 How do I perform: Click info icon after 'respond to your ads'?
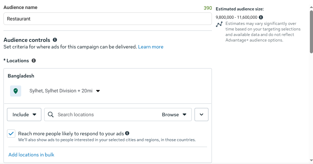(x=127, y=133)
